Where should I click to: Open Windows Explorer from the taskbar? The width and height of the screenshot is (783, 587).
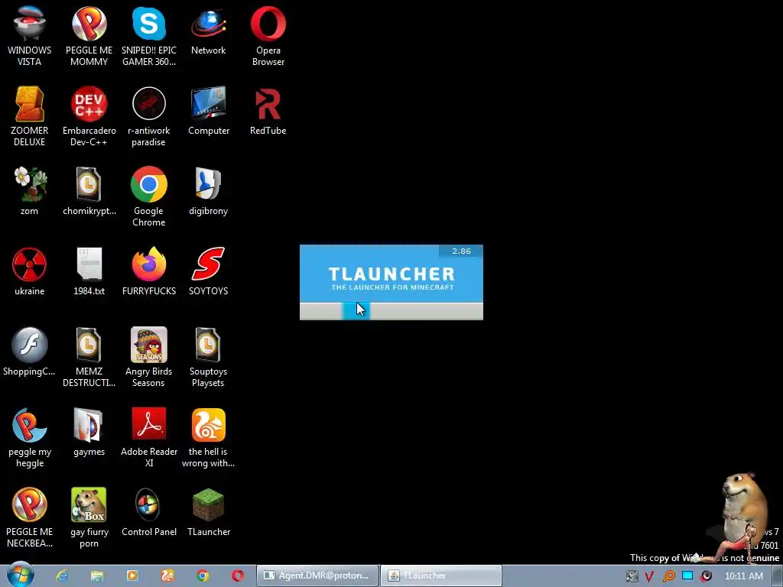97,576
